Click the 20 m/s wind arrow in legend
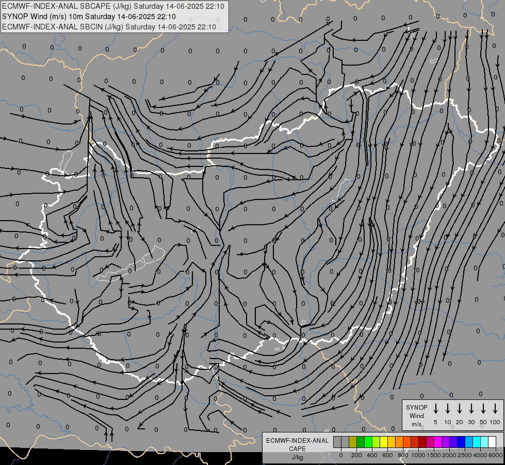Viewport: 505px width, 465px height. [x=460, y=409]
